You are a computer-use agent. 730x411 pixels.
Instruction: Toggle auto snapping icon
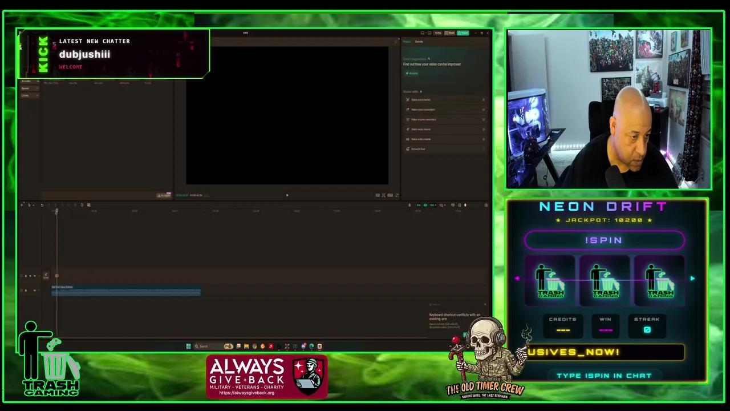coord(425,205)
